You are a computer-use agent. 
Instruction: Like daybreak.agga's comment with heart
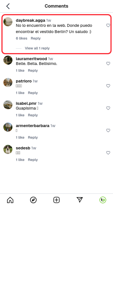[x=108, y=25]
